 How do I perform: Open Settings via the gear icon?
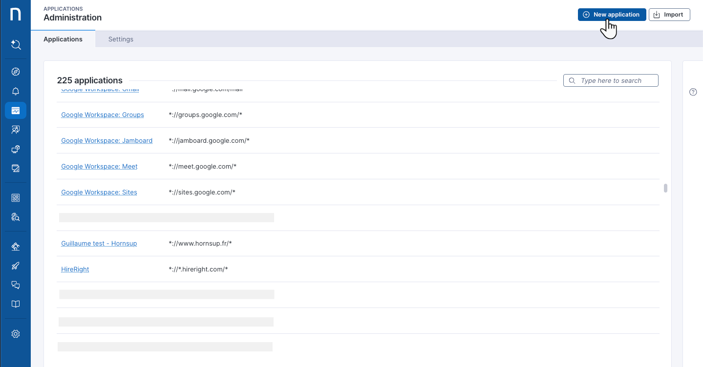click(15, 334)
